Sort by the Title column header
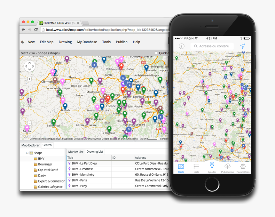The image size is (275, 217). pyautogui.click(x=89, y=158)
